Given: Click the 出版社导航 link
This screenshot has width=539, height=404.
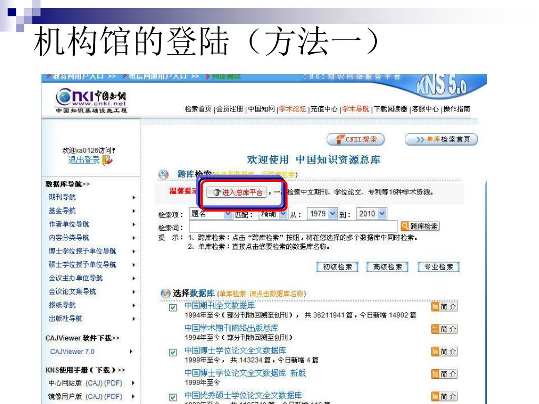Looking at the screenshot, I should tap(65, 318).
